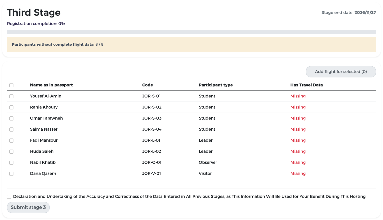Click code JOR-O-01

click(x=152, y=162)
